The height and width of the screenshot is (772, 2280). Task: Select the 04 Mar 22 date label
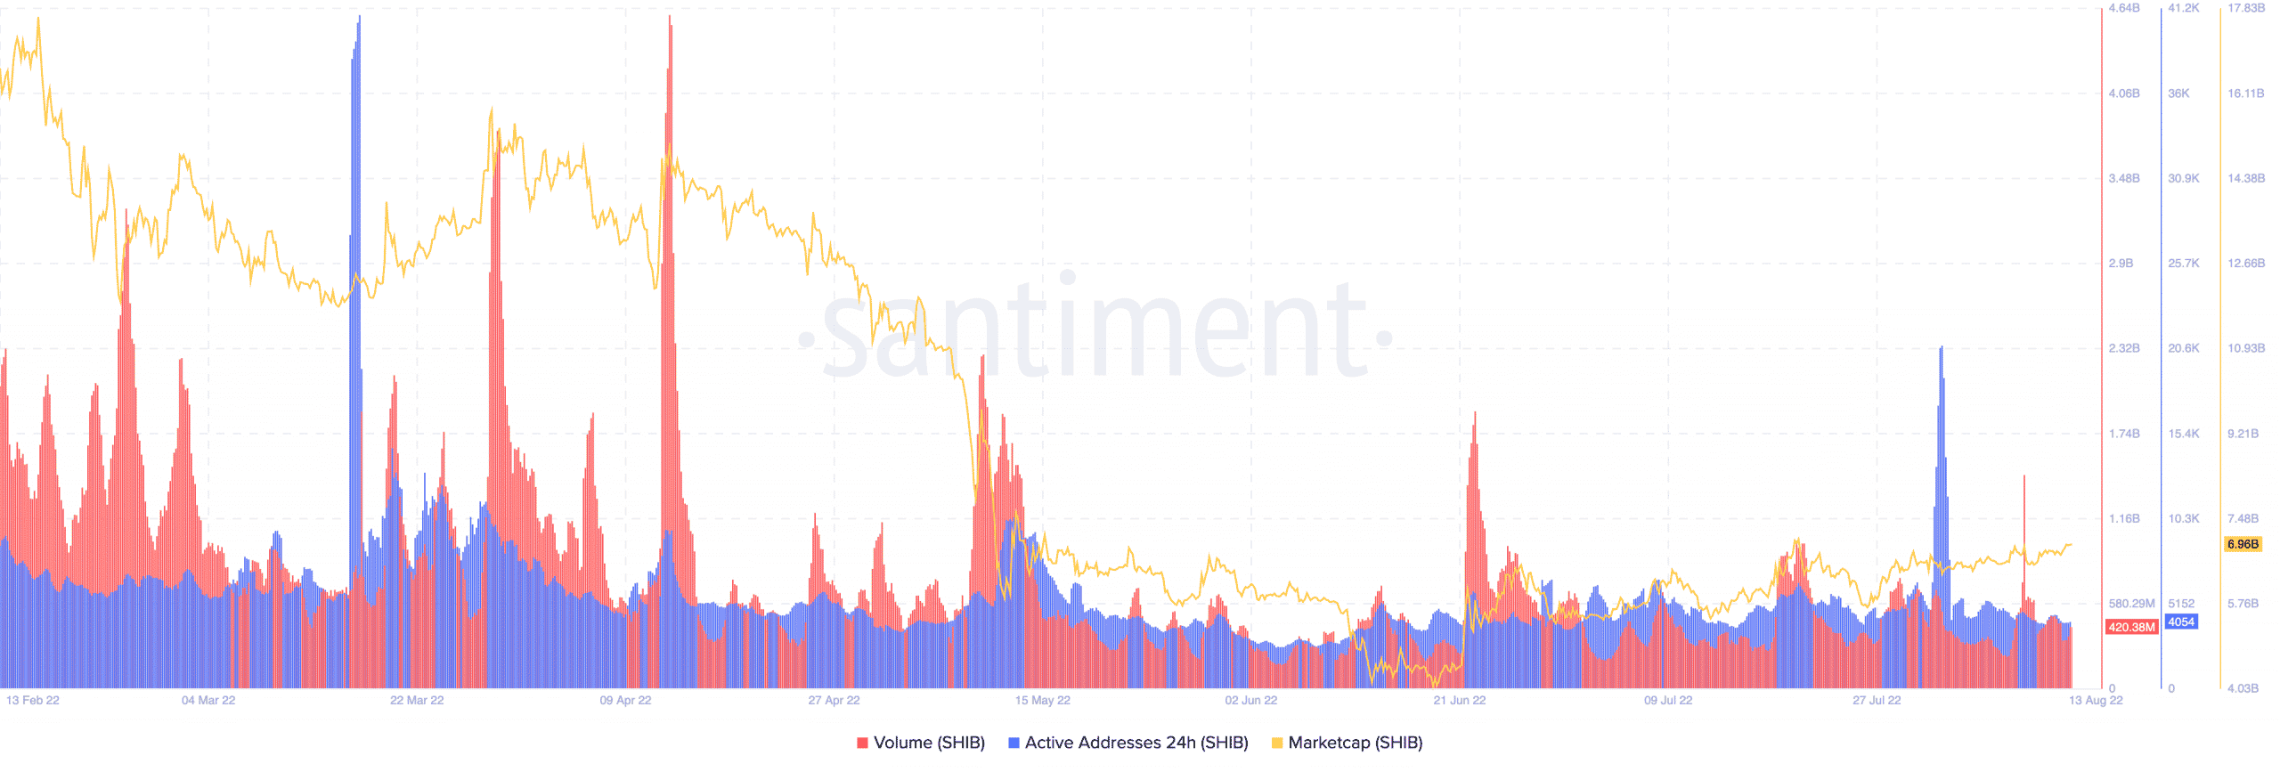pos(208,700)
